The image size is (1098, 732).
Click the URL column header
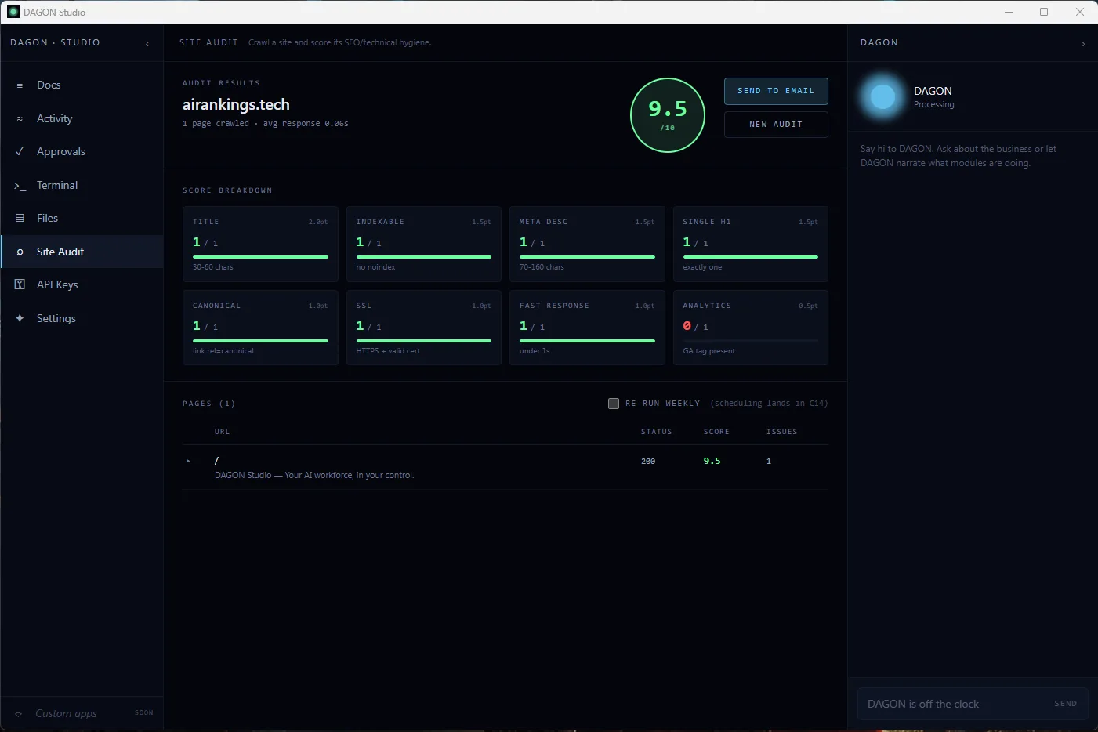click(223, 432)
